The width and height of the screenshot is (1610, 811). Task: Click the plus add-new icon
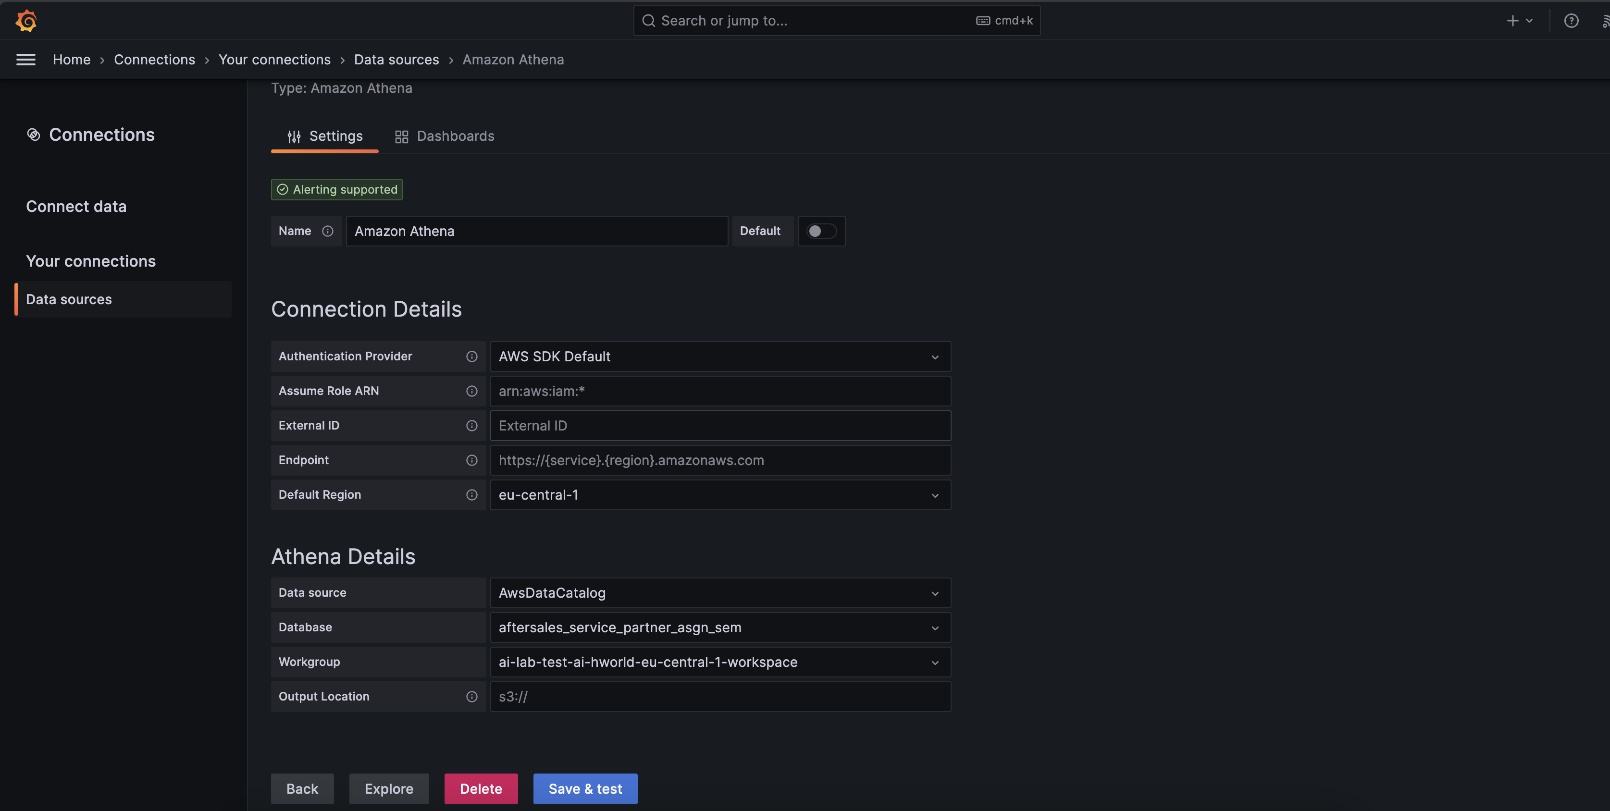coord(1512,21)
